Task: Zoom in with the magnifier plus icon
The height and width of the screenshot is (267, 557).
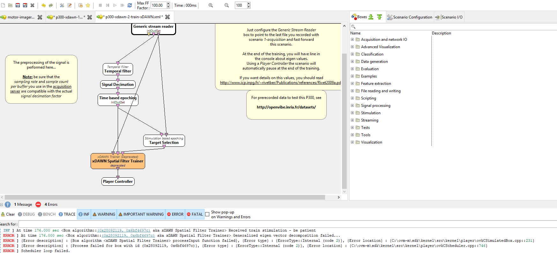Action: tap(211, 5)
